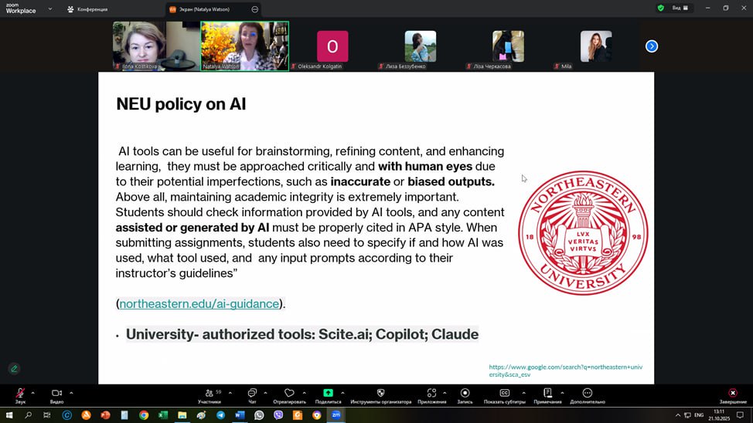753x423 pixels.
Task: Toggle captions with Показать субтитры
Action: (504, 394)
